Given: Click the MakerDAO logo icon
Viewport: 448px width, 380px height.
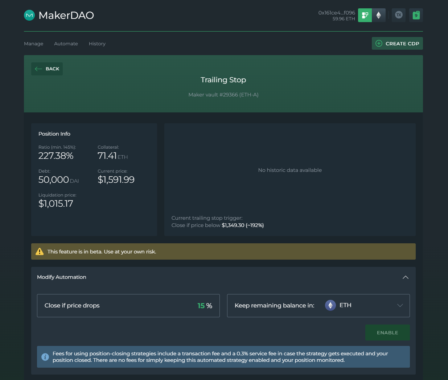Looking at the screenshot, I should [x=29, y=15].
